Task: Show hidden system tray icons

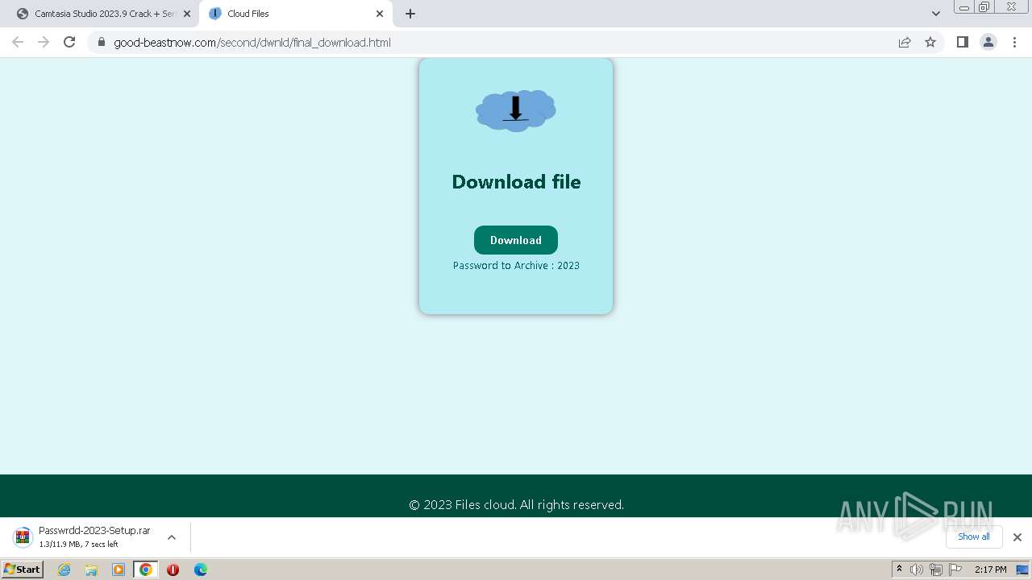Action: tap(899, 570)
